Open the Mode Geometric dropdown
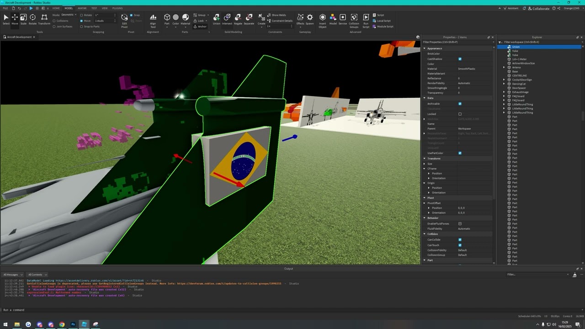The width and height of the screenshot is (585, 329). 69,15
